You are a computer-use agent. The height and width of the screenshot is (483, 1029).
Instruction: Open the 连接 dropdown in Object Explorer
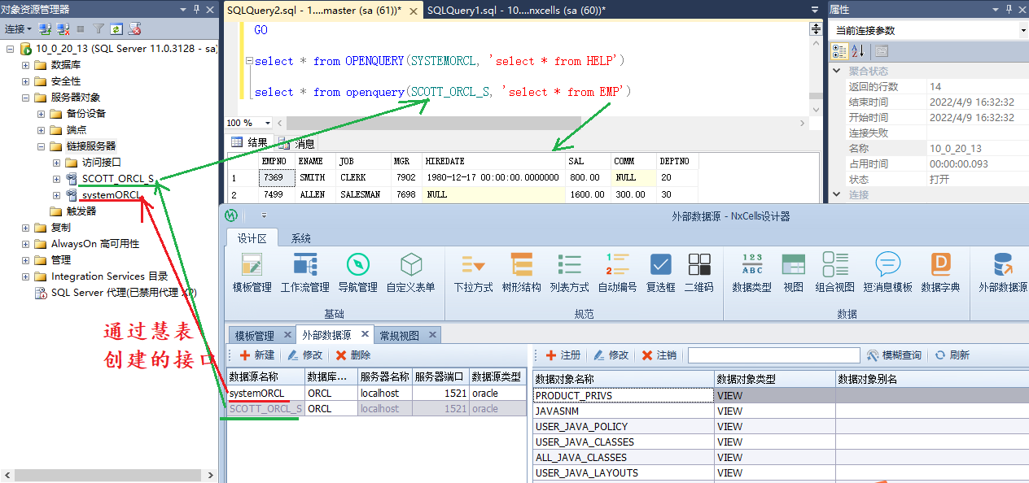tap(18, 28)
